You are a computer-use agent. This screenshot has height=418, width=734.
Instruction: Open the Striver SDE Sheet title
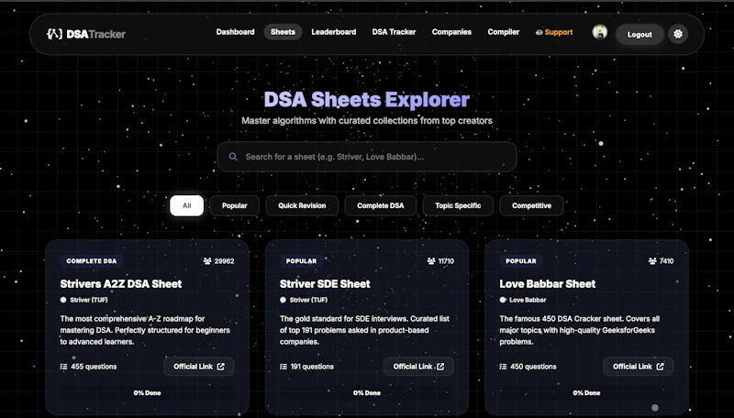(x=325, y=284)
